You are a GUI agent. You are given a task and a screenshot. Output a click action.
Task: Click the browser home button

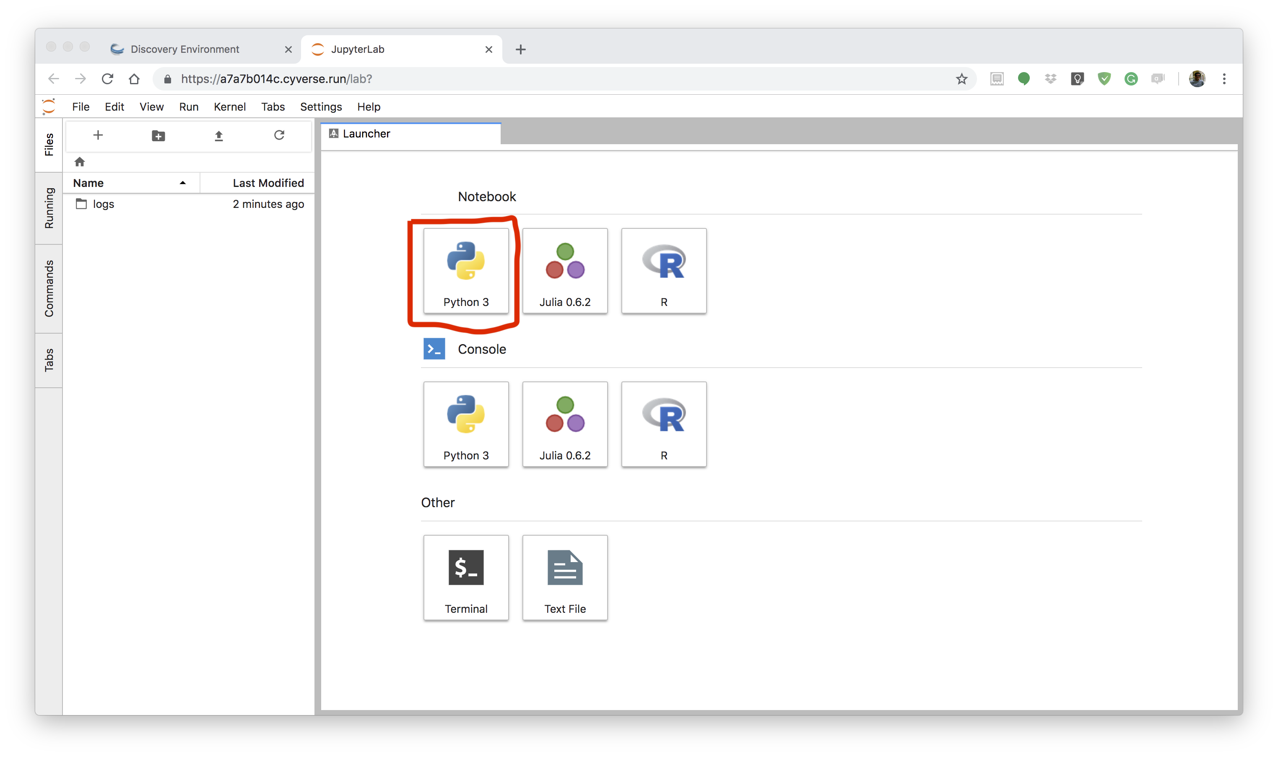134,78
